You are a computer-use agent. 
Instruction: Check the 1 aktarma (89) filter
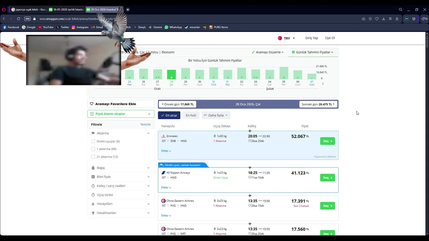click(x=93, y=149)
